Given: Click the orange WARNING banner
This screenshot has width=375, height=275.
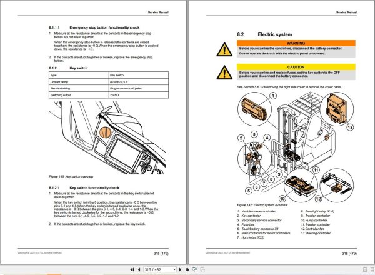Looking at the screenshot, I should pyautogui.click(x=296, y=43).
